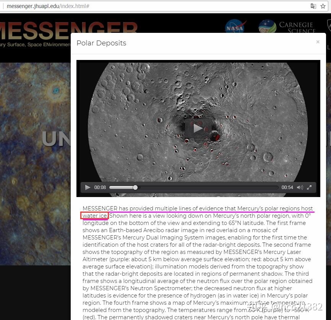Bookmark this page with the star icon

pos(323,6)
